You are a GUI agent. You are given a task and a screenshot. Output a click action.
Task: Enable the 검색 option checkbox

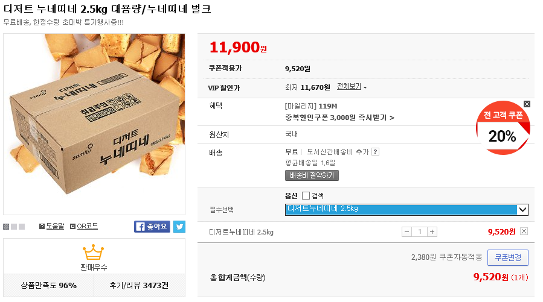[306, 195]
